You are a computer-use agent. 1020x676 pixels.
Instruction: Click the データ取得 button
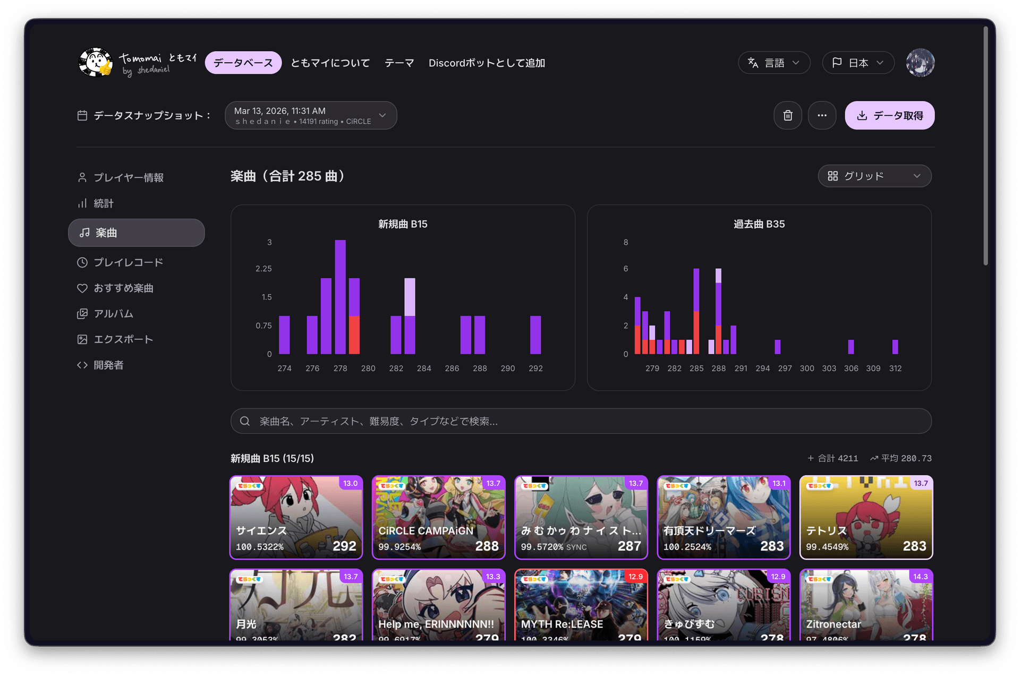point(889,115)
